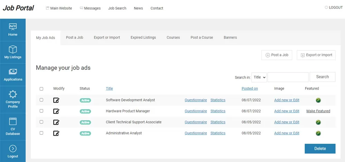
Task: Open Questionnaire for Hardware Product Manager
Action: pos(196,111)
